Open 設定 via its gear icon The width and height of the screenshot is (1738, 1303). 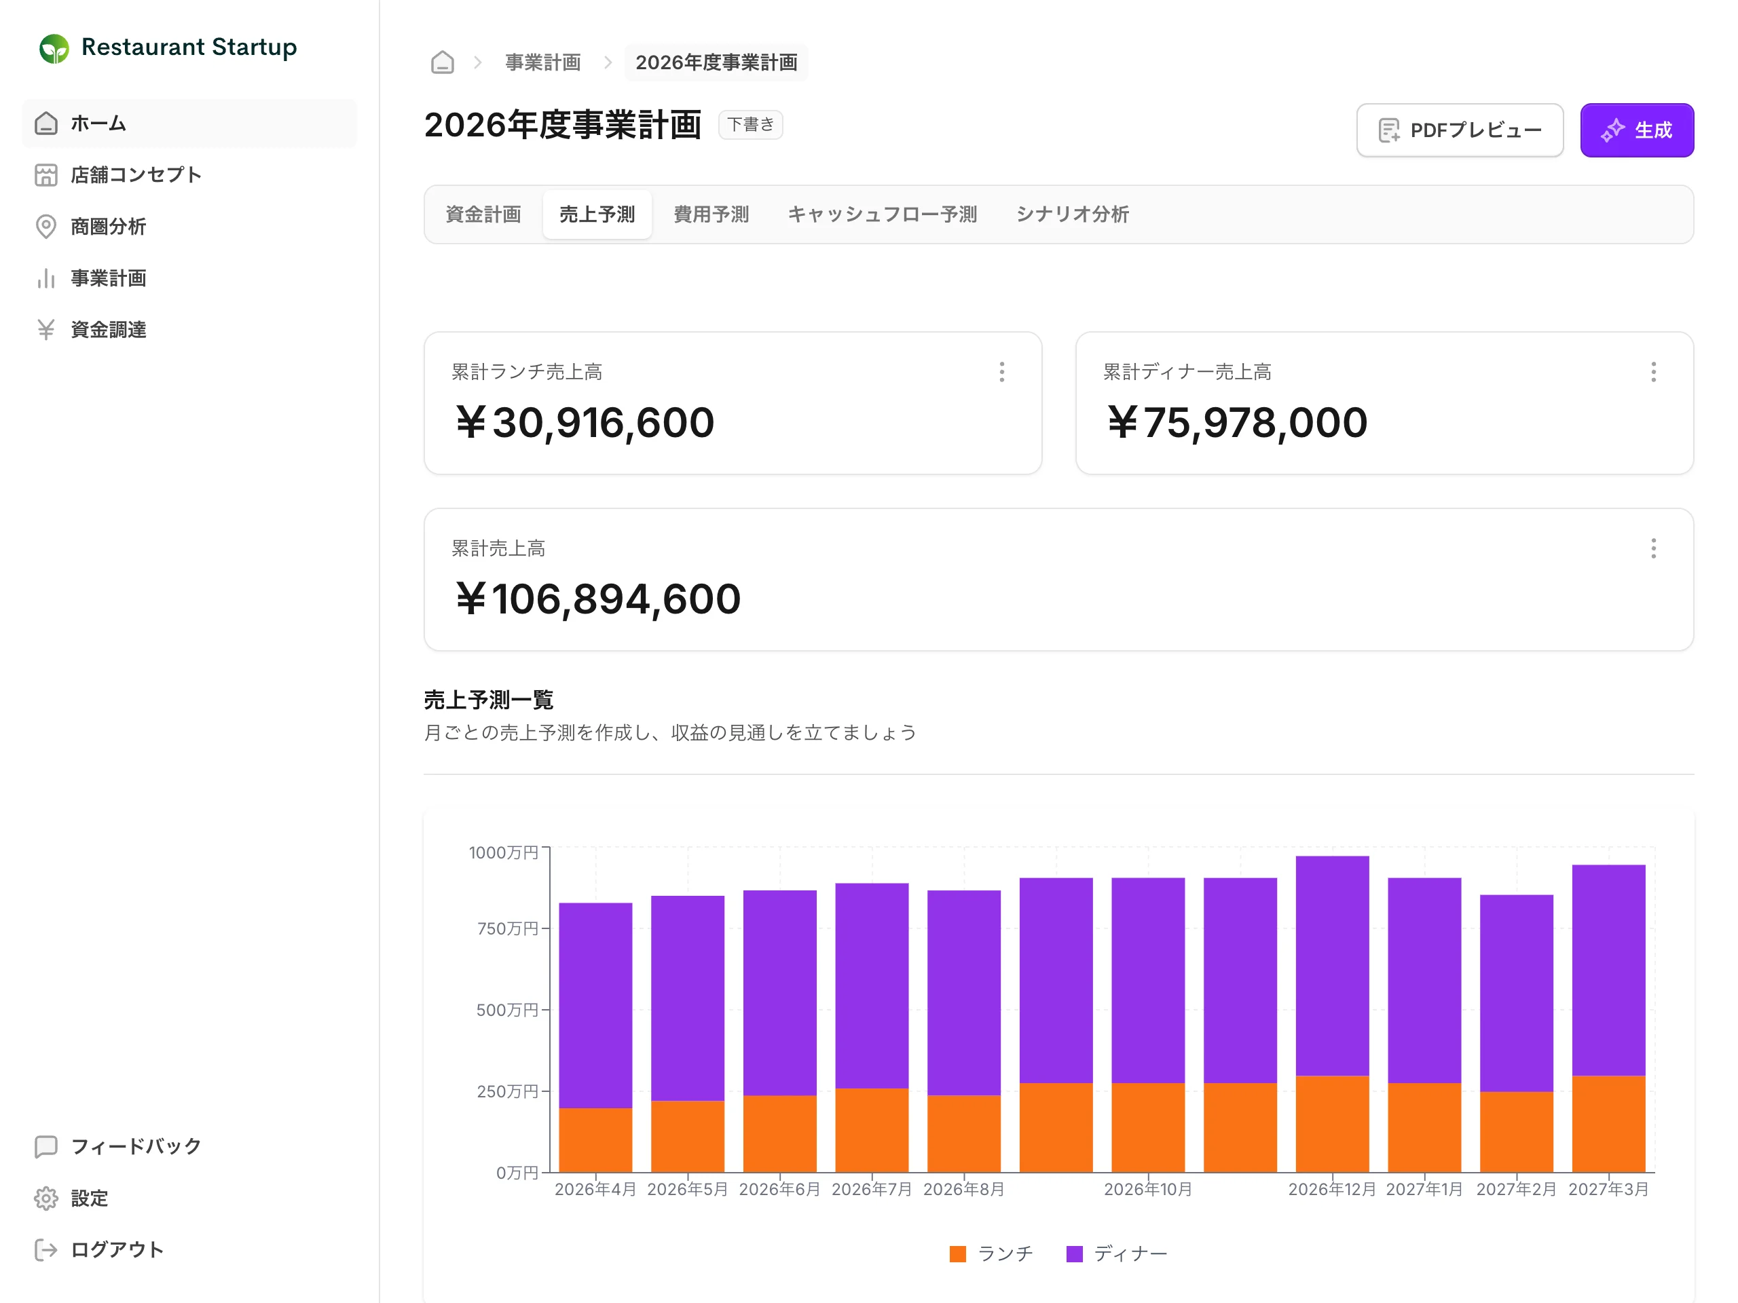pyautogui.click(x=46, y=1198)
